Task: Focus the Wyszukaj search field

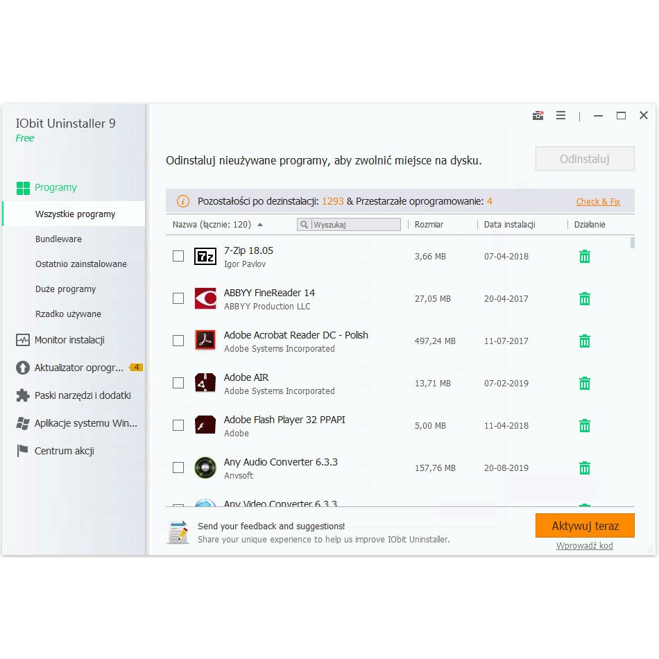Action: [x=355, y=225]
